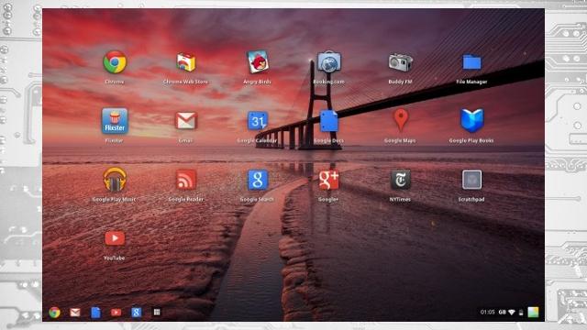Click the user avatar in status tray
Screen dimensions: 587x330
(x=533, y=312)
